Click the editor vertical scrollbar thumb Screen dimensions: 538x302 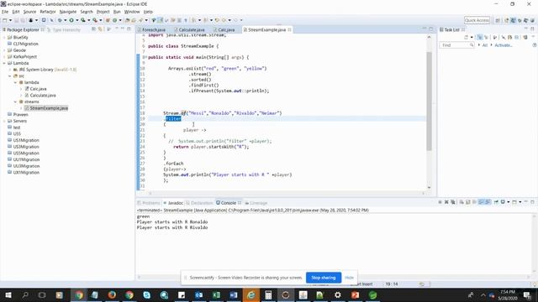click(x=429, y=101)
